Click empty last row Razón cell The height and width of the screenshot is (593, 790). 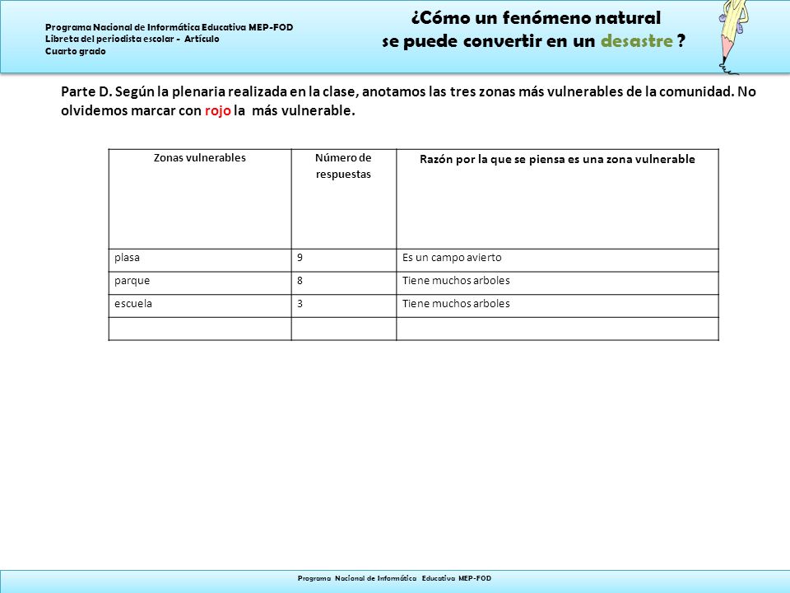pyautogui.click(x=558, y=329)
